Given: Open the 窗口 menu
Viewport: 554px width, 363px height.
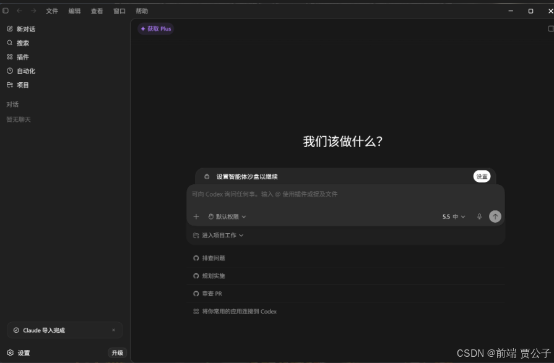Looking at the screenshot, I should click(119, 11).
